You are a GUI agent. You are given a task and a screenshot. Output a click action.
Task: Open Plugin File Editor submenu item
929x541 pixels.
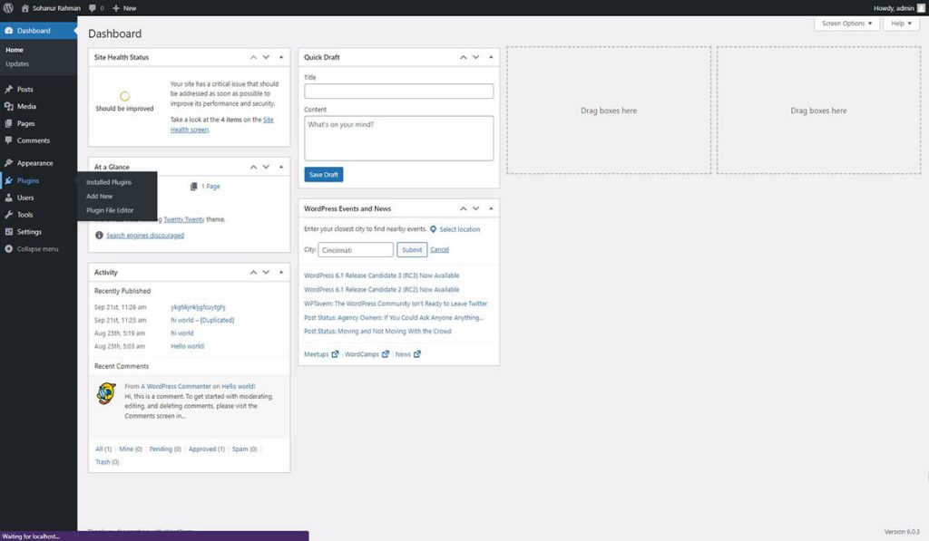[x=110, y=211]
